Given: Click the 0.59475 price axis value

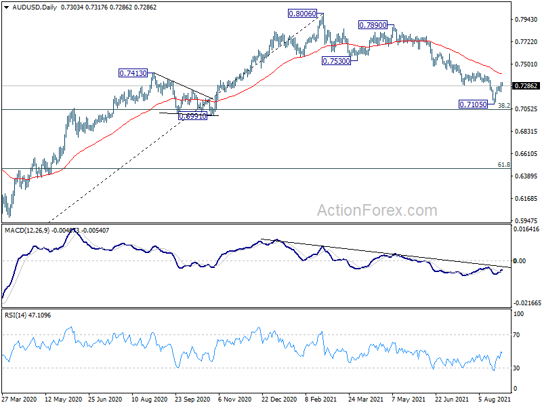Looking at the screenshot, I should [x=526, y=221].
